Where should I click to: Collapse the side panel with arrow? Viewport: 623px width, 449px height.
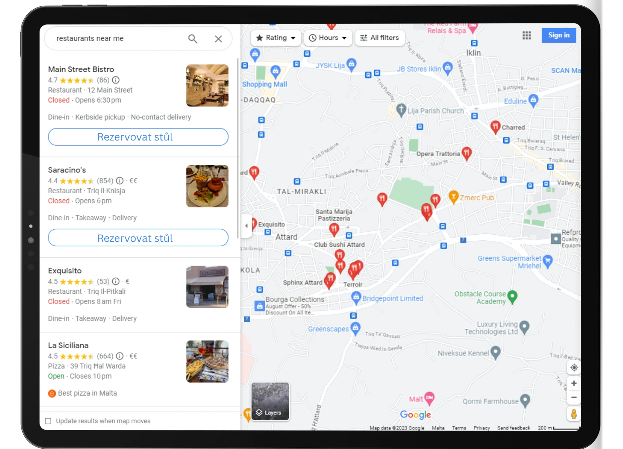point(246,226)
